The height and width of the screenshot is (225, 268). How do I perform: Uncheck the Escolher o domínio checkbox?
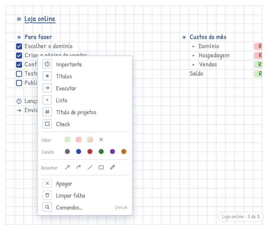19,46
